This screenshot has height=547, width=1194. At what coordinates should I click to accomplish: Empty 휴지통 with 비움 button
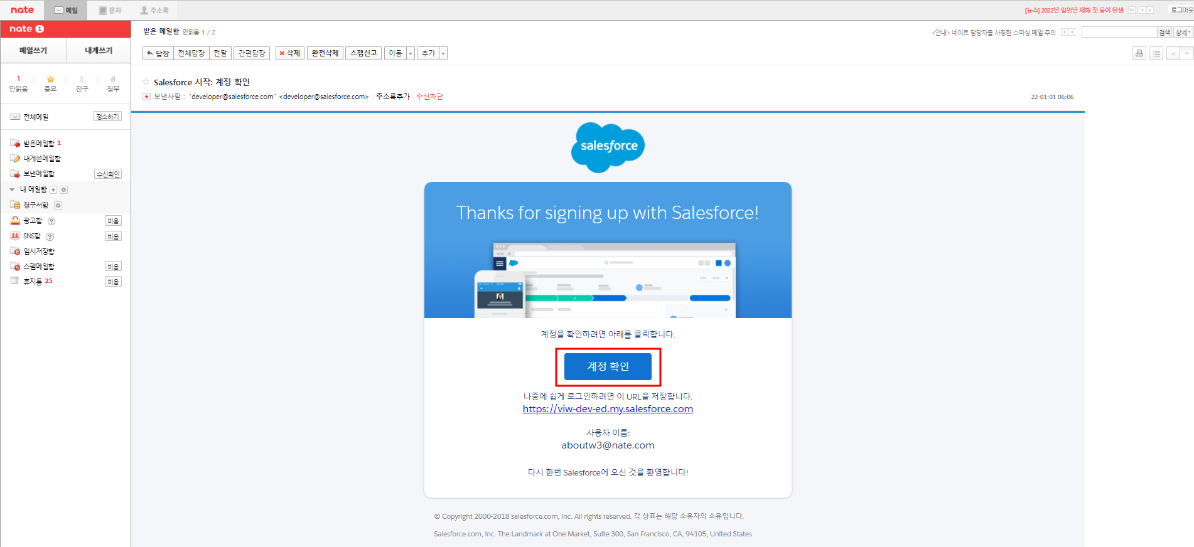pos(113,282)
